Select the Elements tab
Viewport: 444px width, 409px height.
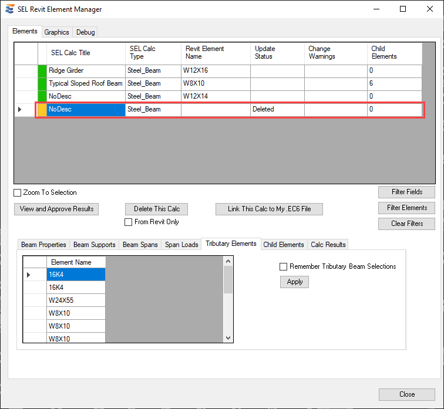click(25, 31)
